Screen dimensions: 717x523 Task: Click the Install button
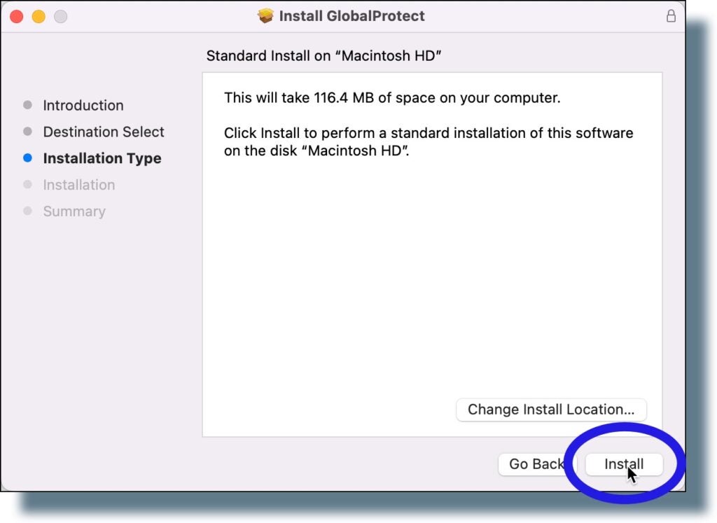point(623,464)
